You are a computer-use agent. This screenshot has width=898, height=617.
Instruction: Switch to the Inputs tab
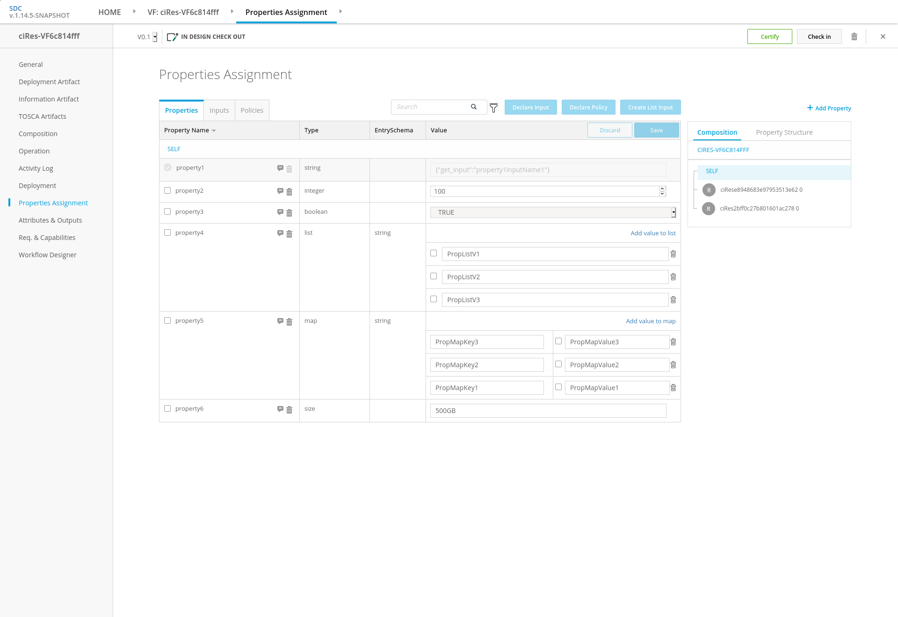click(219, 110)
